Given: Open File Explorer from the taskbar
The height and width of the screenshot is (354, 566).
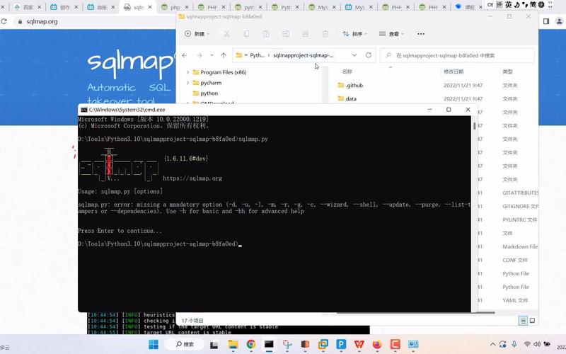Looking at the screenshot, I should pos(233,344).
